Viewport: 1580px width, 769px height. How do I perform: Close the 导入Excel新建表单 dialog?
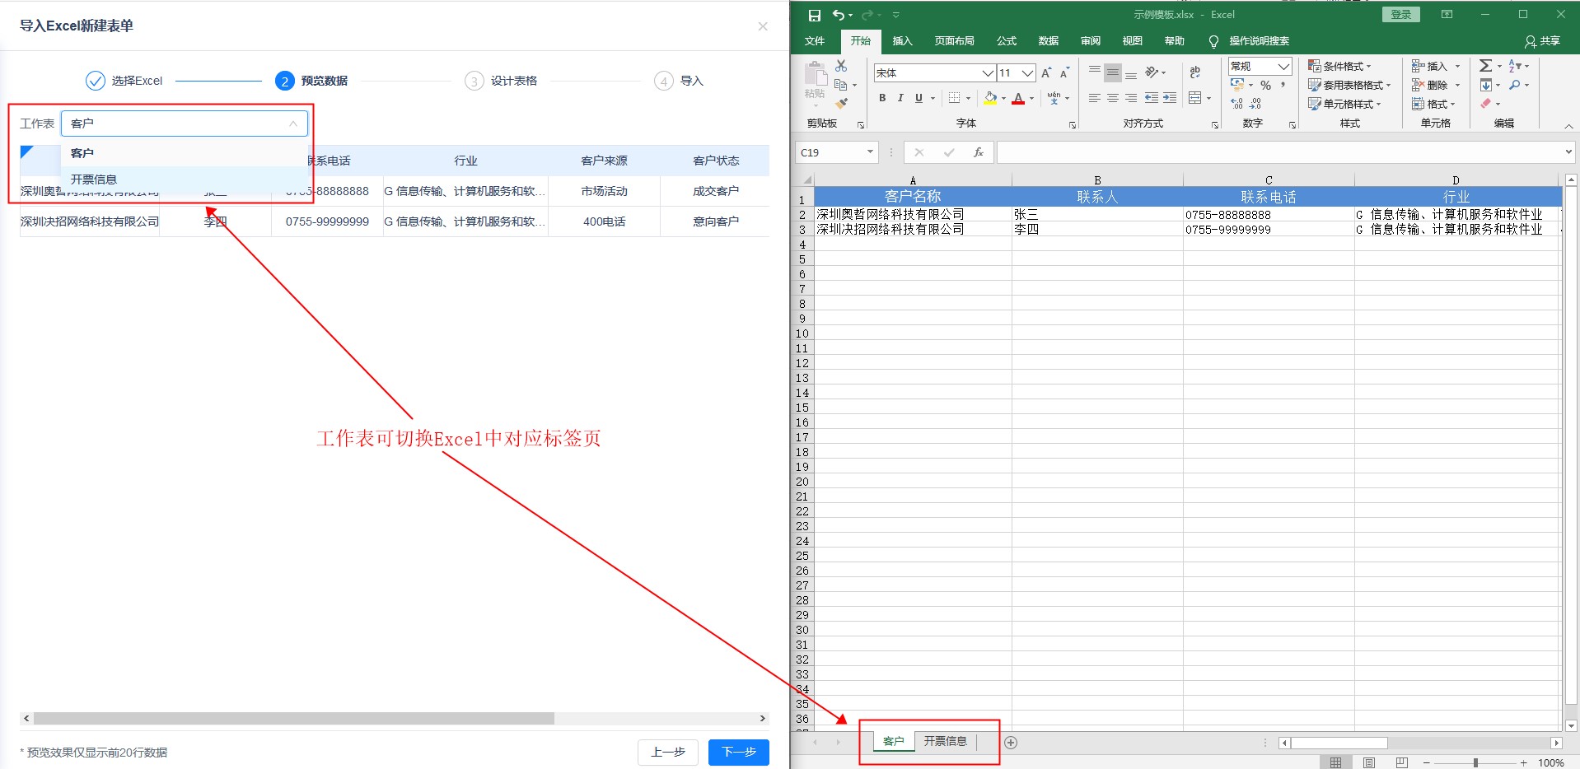763,26
